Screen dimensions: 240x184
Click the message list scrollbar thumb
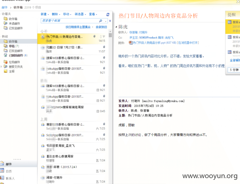[110, 35]
